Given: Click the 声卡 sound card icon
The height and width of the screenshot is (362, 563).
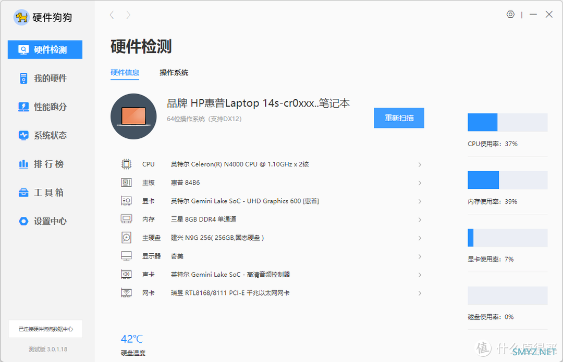Looking at the screenshot, I should click(126, 275).
